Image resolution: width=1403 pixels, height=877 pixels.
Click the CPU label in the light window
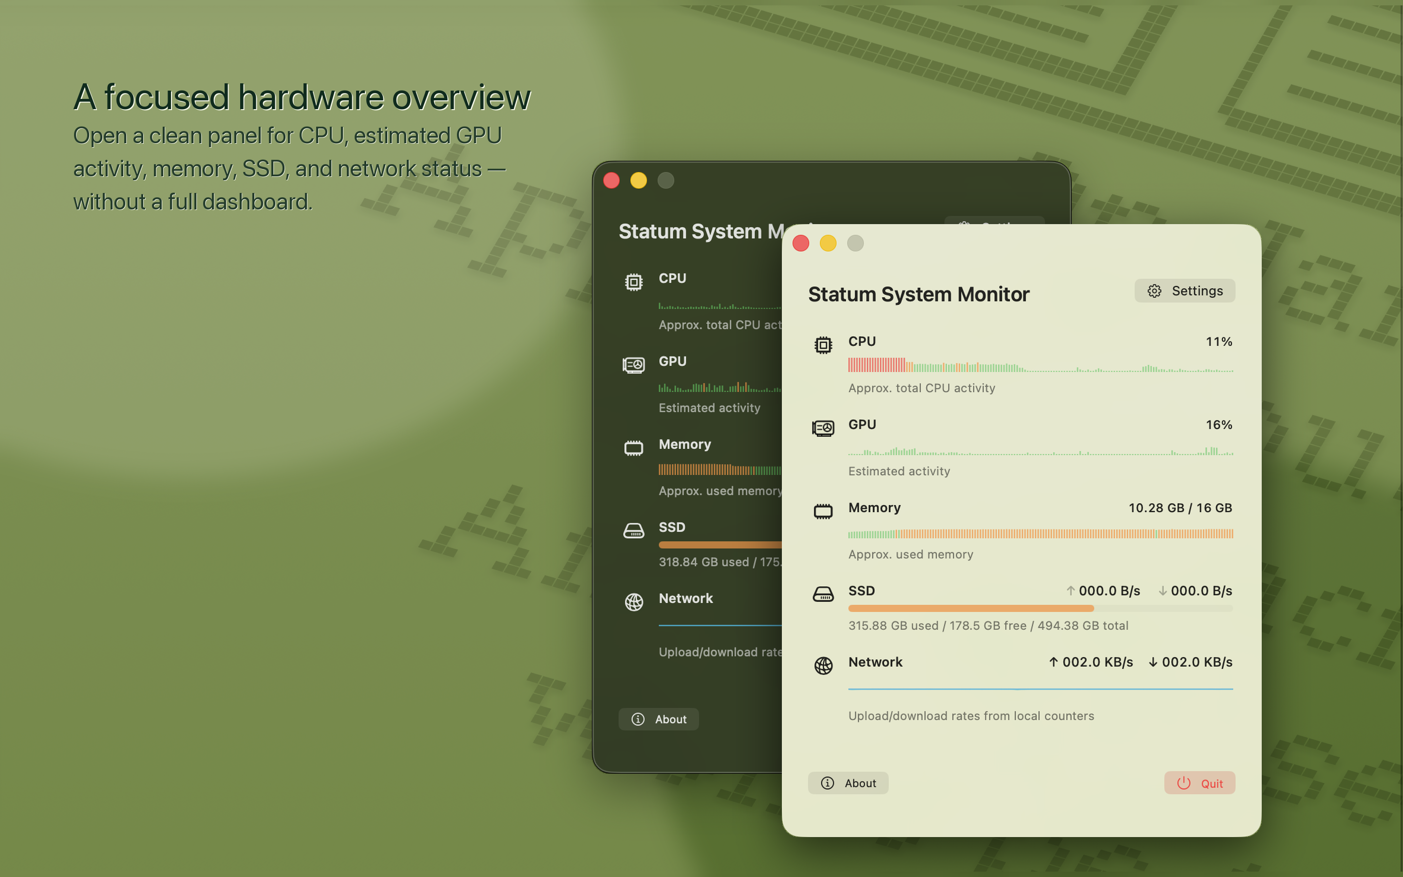[x=861, y=341]
